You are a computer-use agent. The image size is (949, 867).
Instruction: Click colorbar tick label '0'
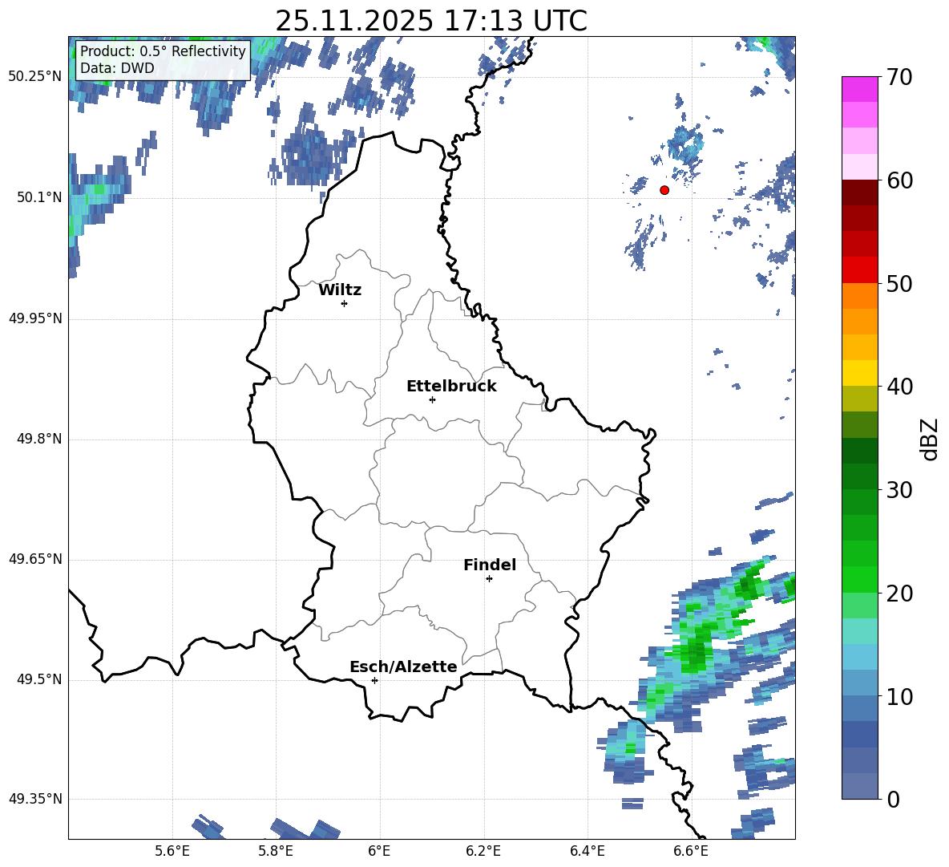[x=893, y=800]
